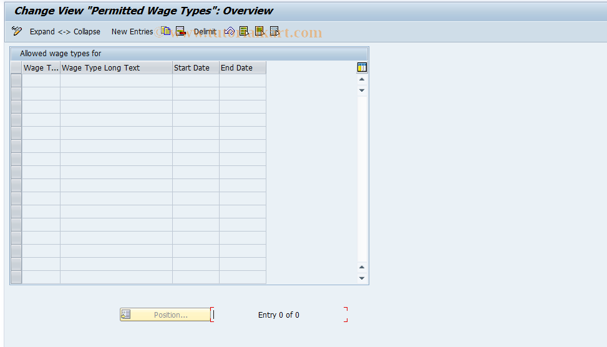607x347 pixels.
Task: Click the table select-all corner box
Action: [16, 68]
